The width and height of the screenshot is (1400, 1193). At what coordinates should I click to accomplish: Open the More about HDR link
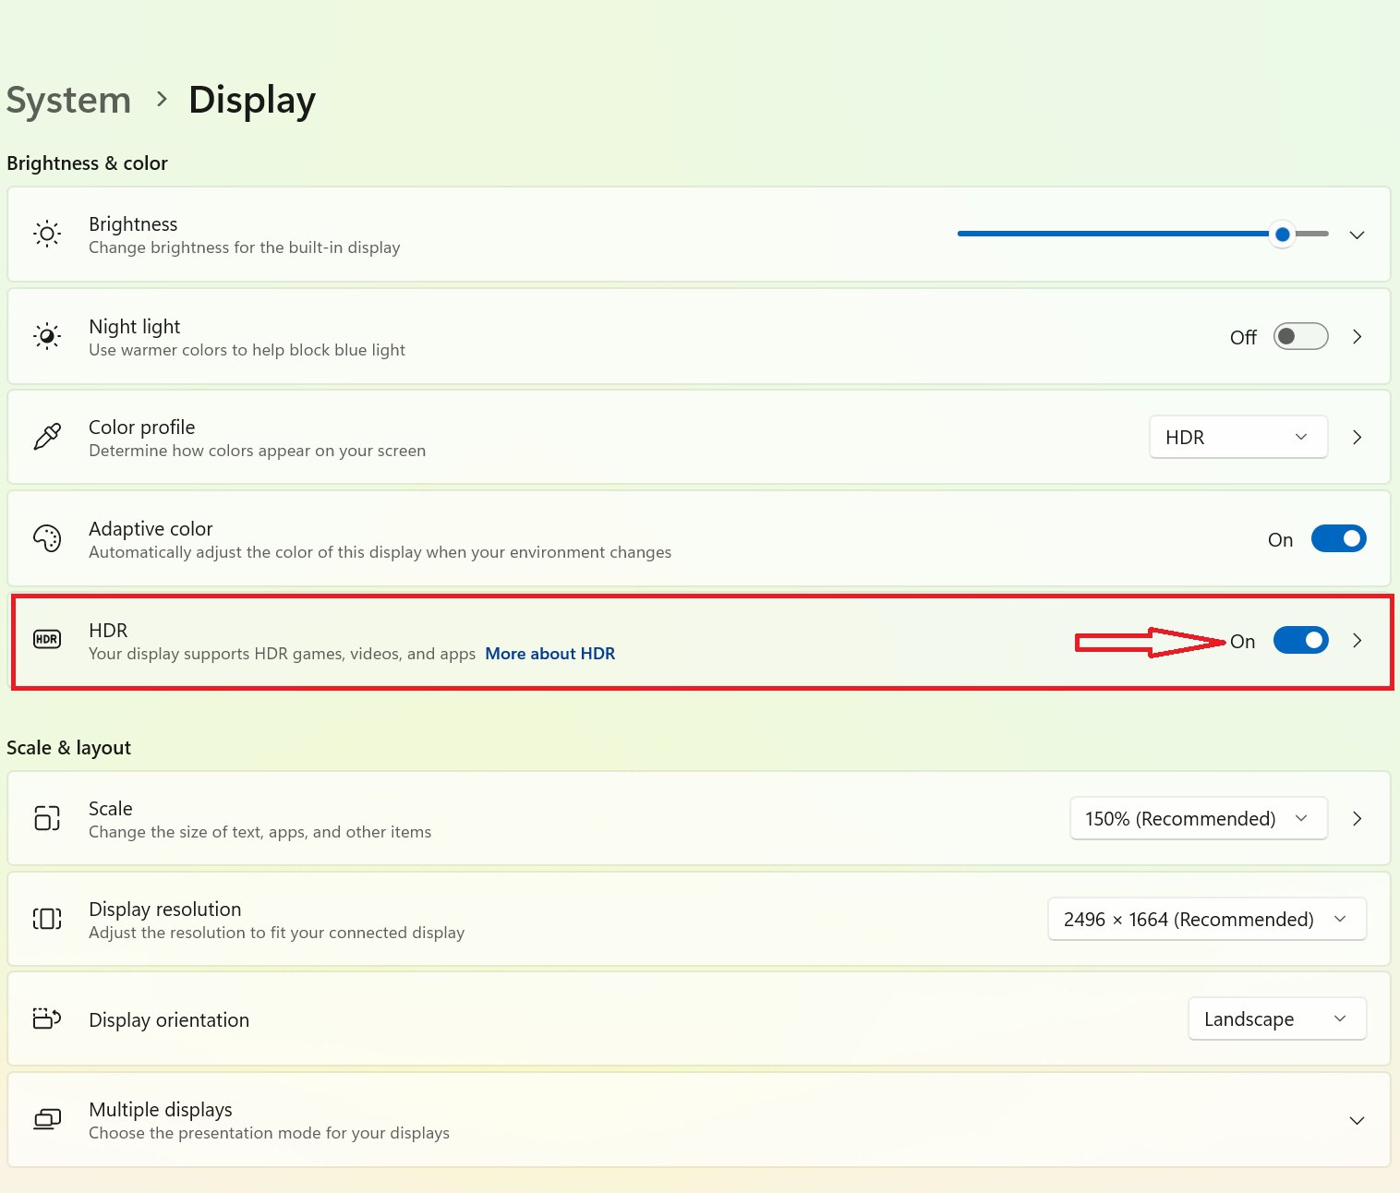550,654
